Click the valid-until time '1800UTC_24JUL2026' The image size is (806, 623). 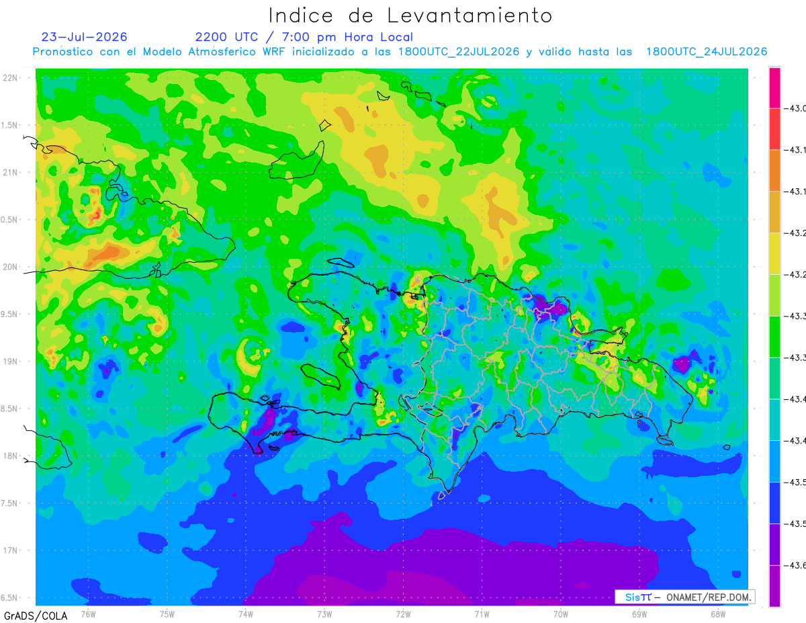(707, 52)
